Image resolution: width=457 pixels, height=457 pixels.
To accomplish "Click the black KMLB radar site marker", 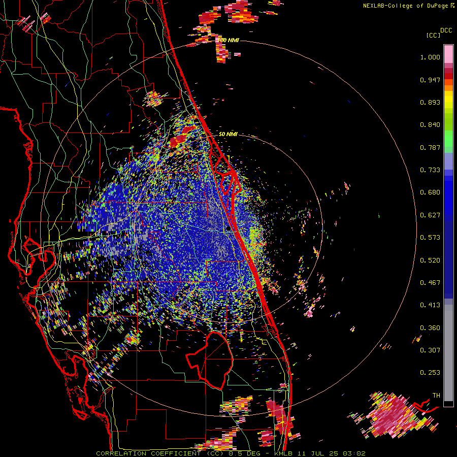I will pos(229,229).
